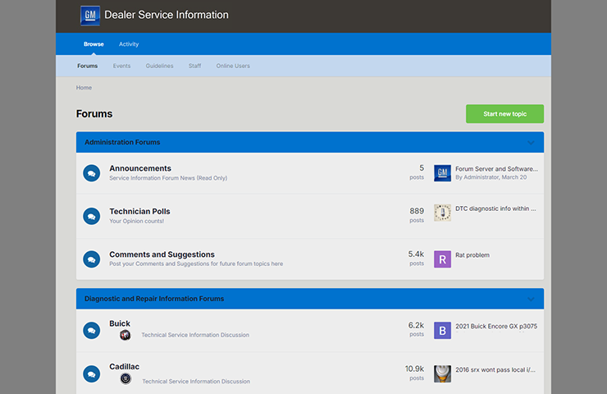Open the Cadillac forum link
This screenshot has height=394, width=607.
pos(124,366)
